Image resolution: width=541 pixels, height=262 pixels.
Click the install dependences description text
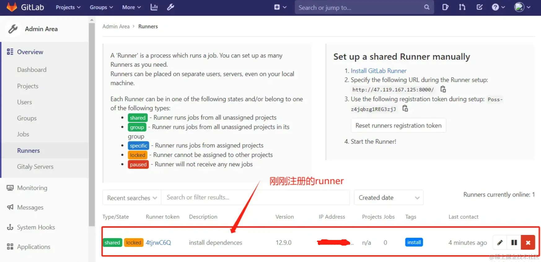(216, 243)
